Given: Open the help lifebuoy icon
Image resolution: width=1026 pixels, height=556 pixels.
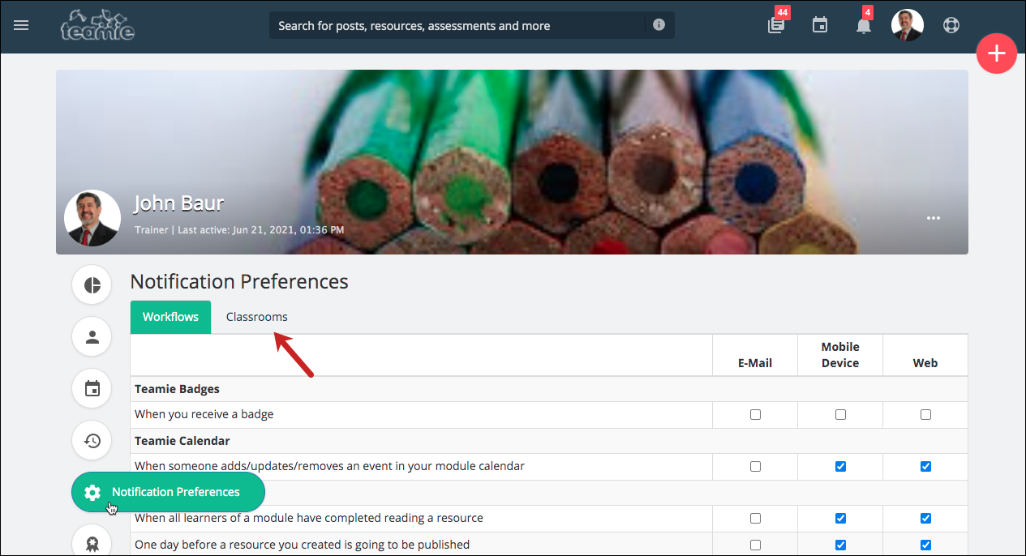Looking at the screenshot, I should 951,25.
